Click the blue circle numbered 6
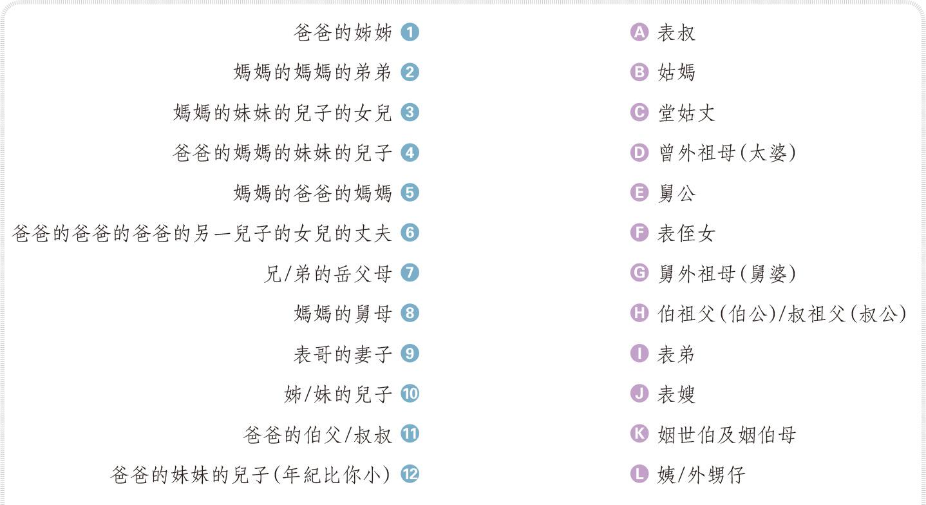Screen dimensions: 926x505 [410, 233]
